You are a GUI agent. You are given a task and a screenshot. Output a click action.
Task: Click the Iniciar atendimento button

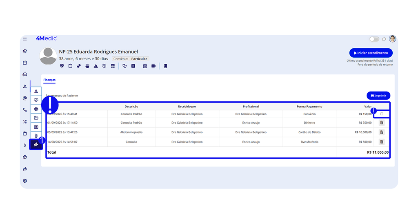click(x=371, y=53)
